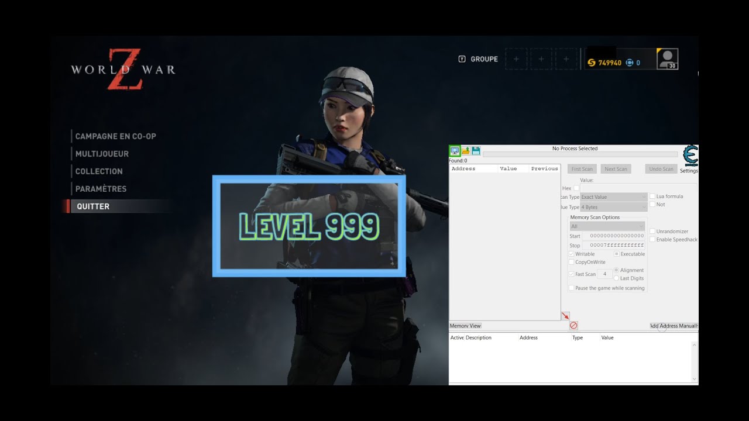Click the Cheat Engine logo

point(690,156)
